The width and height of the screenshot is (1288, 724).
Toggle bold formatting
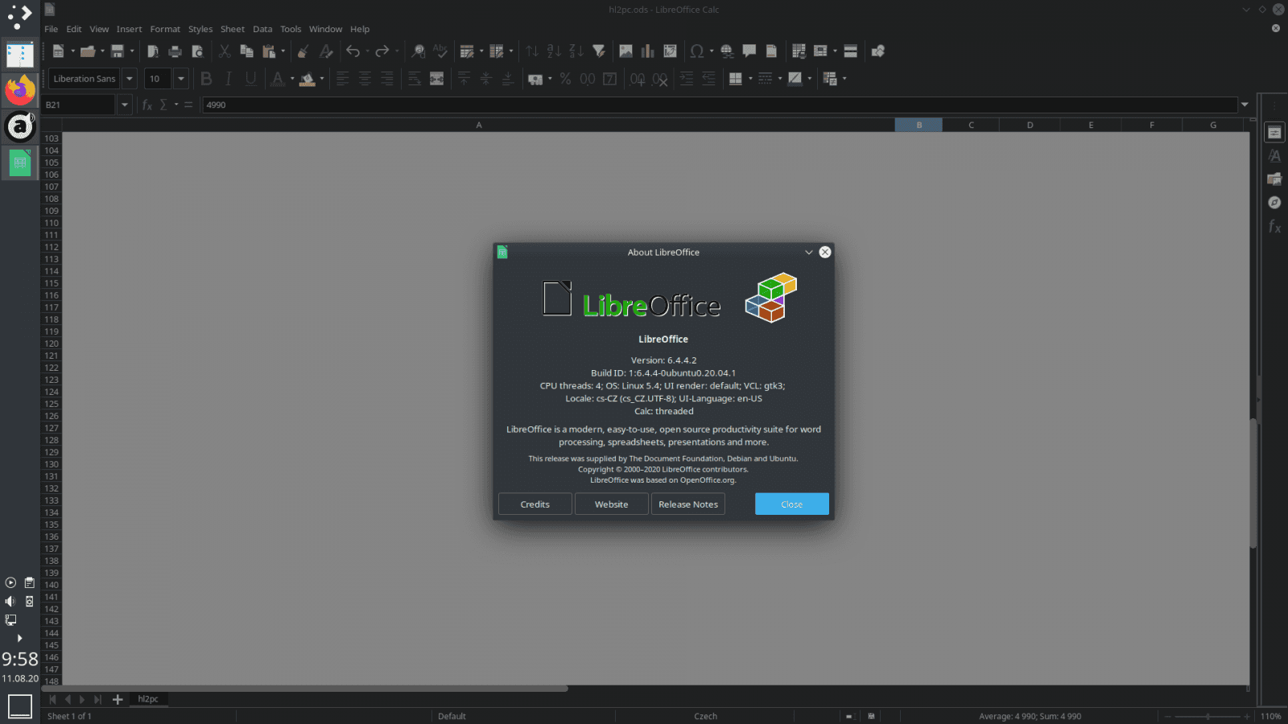pyautogui.click(x=207, y=78)
